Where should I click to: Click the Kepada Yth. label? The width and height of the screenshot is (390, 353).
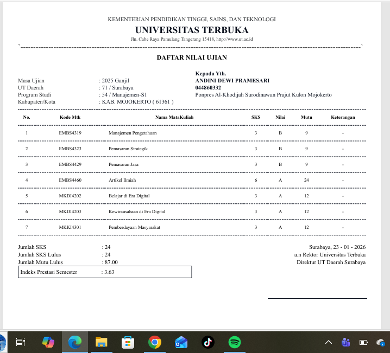[x=211, y=74]
